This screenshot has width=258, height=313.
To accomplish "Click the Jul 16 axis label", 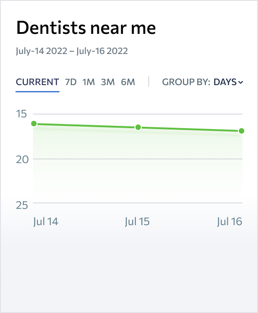I will pos(230,221).
